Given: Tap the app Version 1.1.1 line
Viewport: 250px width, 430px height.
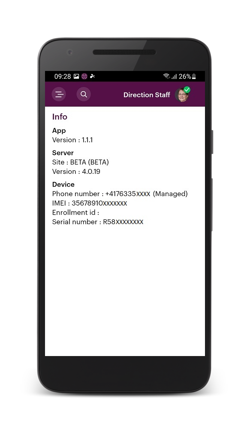Looking at the screenshot, I should (72, 140).
